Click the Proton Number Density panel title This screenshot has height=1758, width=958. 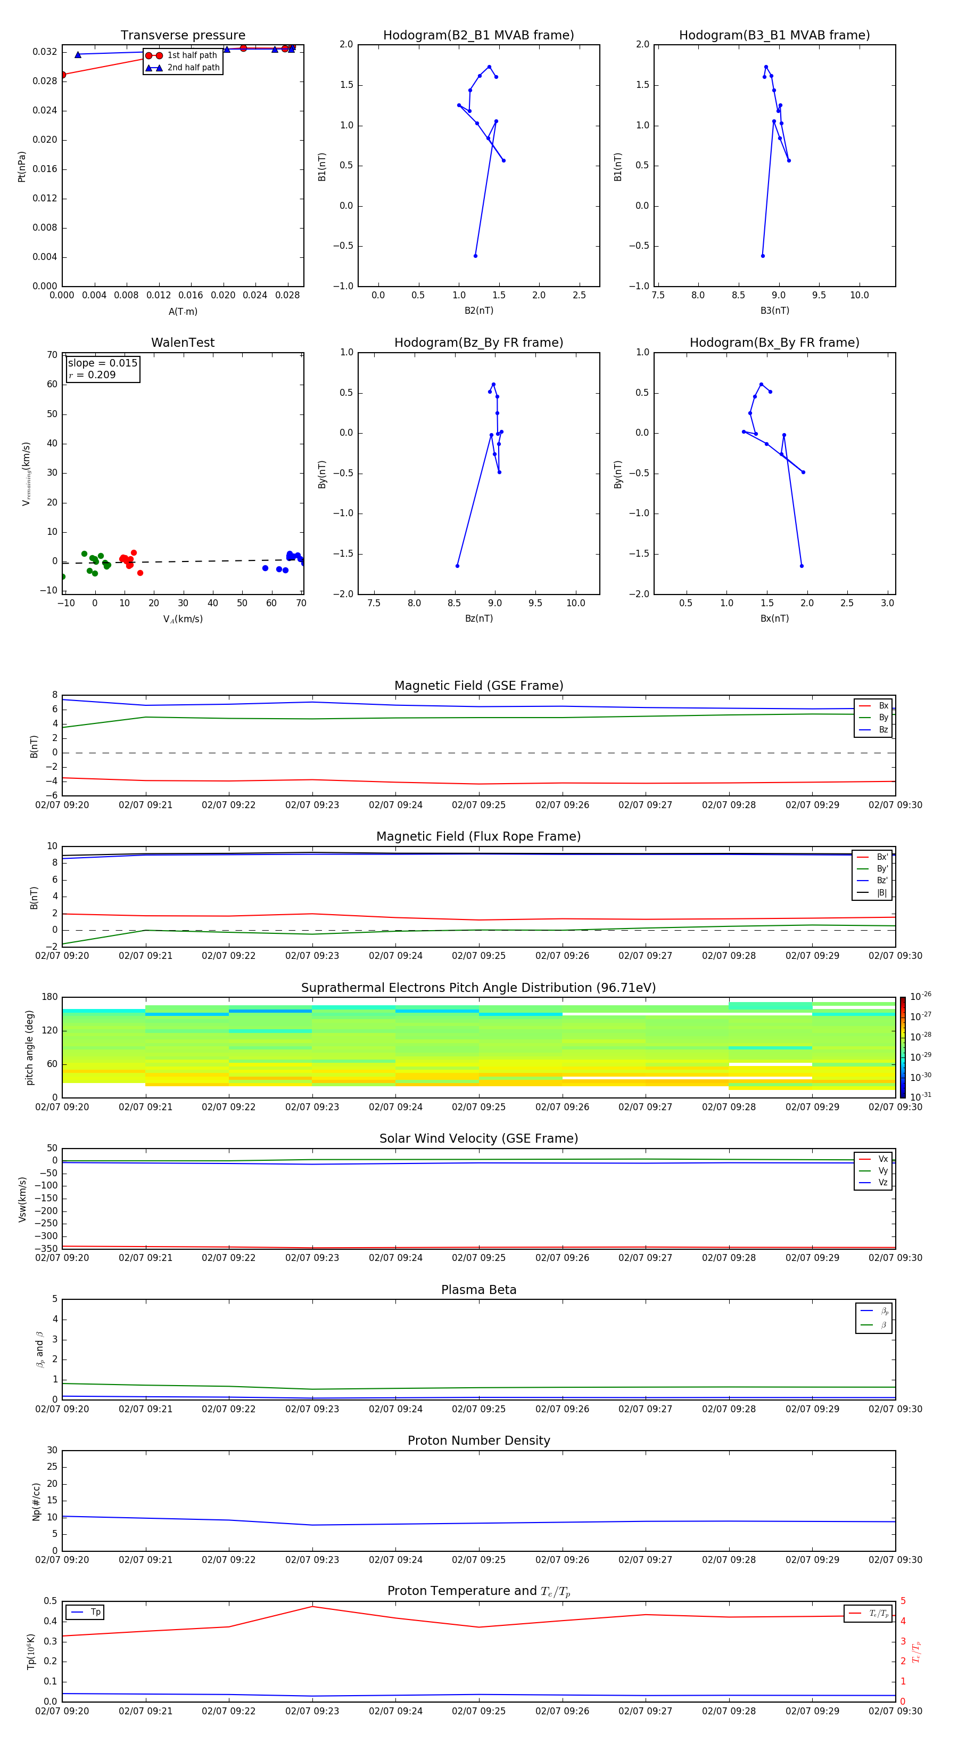[x=478, y=1440]
